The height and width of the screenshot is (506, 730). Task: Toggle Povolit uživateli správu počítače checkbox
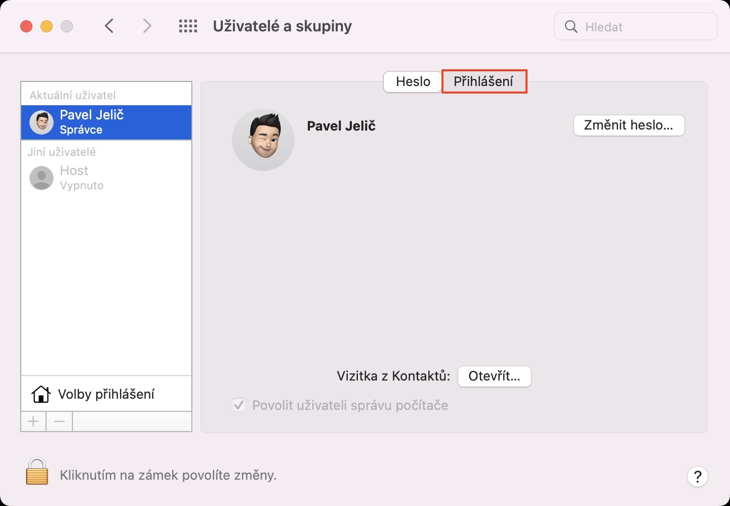coord(239,405)
